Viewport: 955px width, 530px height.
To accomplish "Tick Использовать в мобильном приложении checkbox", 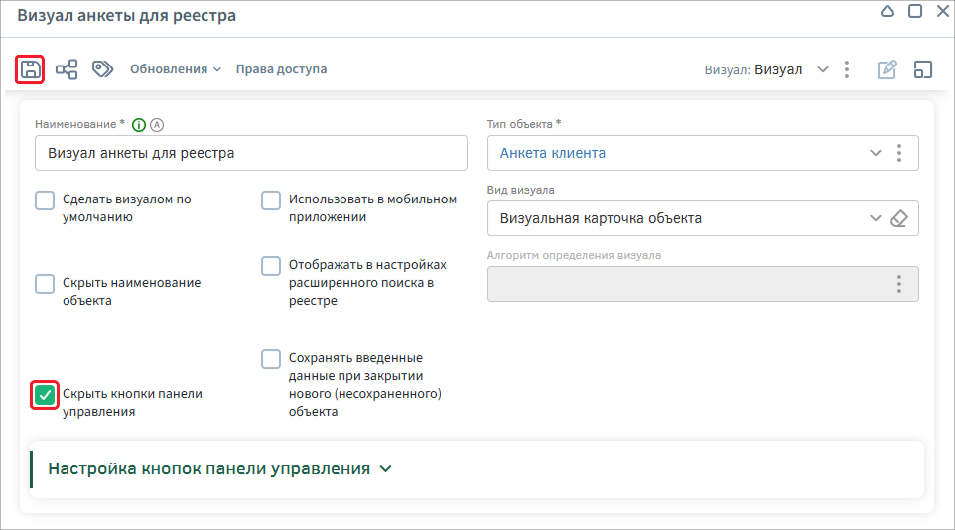I will (x=271, y=201).
